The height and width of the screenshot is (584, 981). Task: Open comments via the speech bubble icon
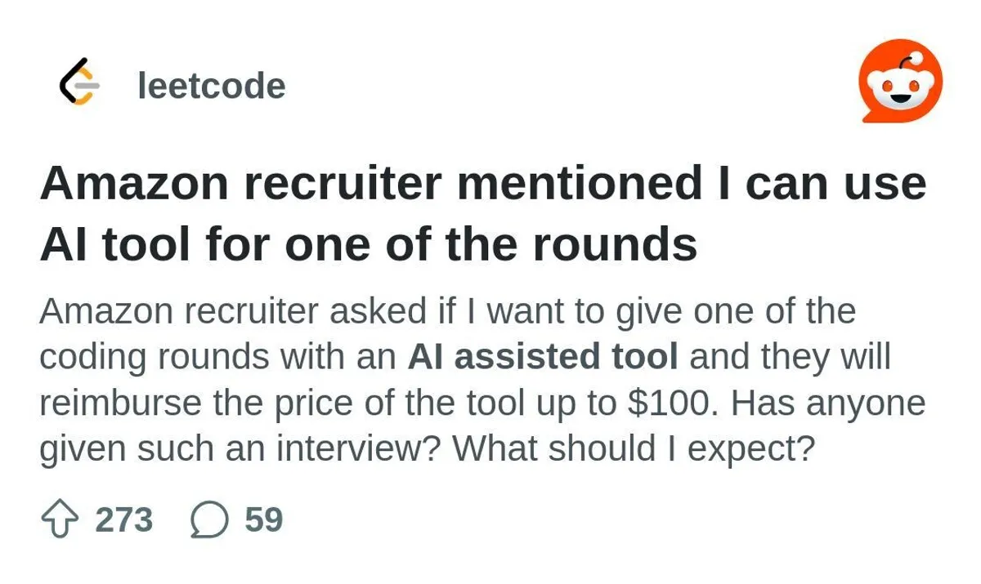[209, 520]
